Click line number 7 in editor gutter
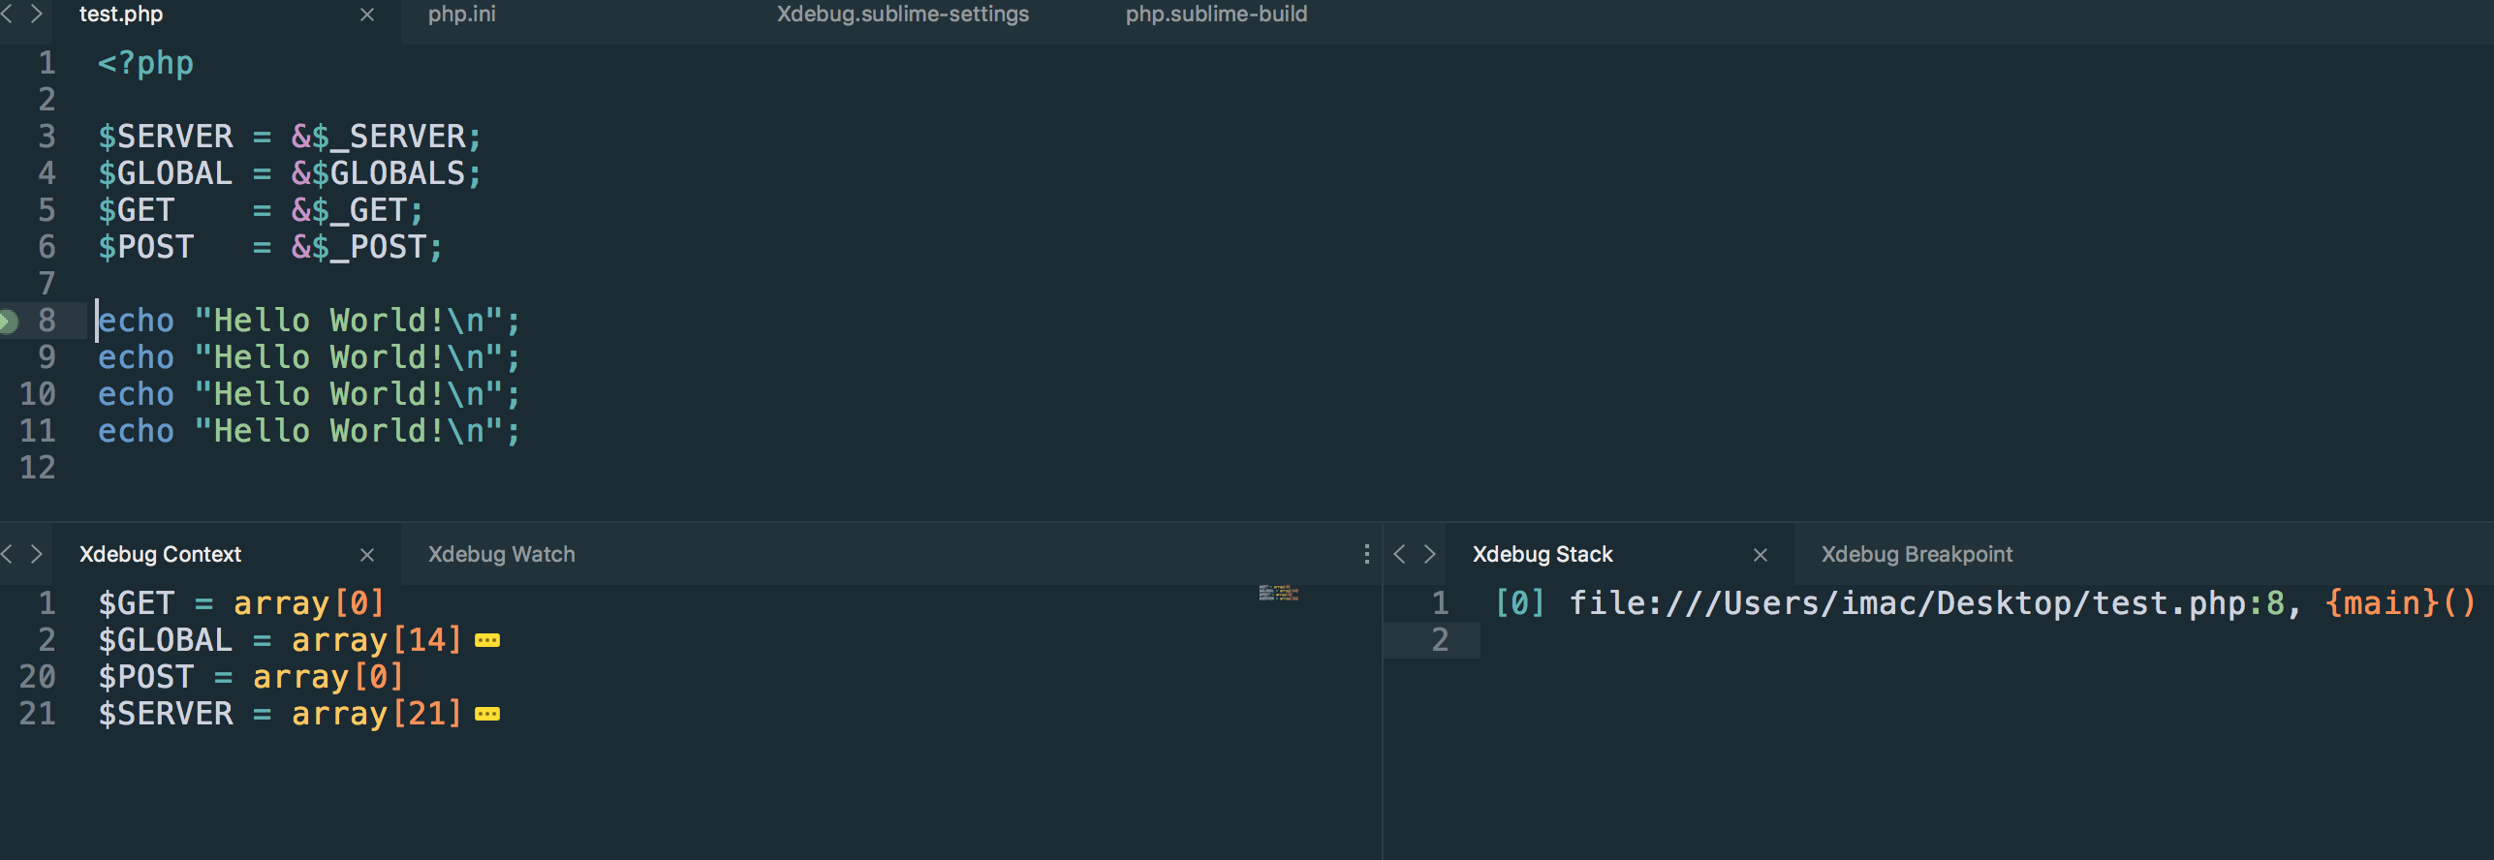The height and width of the screenshot is (860, 2494). [x=47, y=284]
